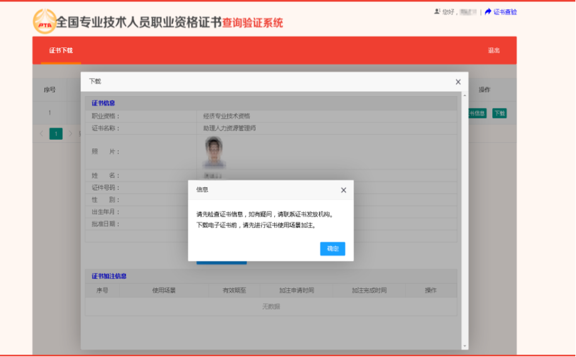Screen dimensions: 576x357
Task: Click the 使用场景 column header
Action: [x=164, y=290]
